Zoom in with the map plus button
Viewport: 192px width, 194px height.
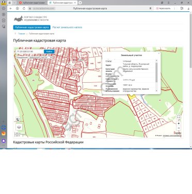179,124
